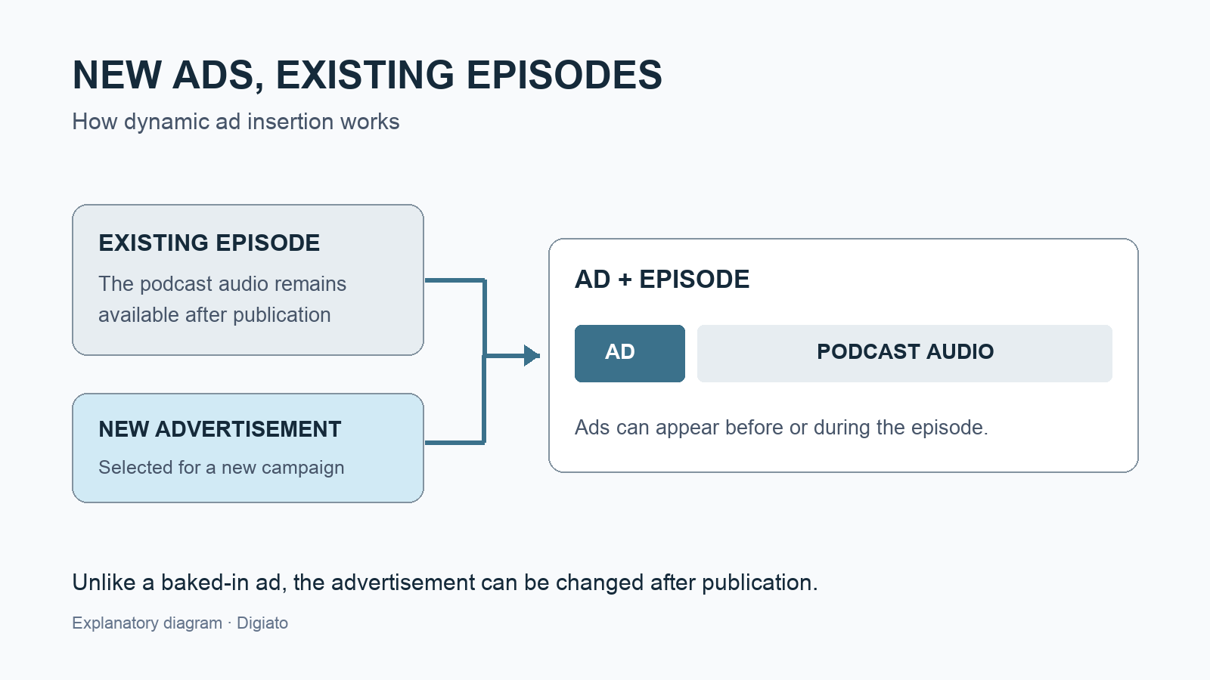Click the dark blue 'AD' block
This screenshot has height=680, width=1210.
(630, 354)
